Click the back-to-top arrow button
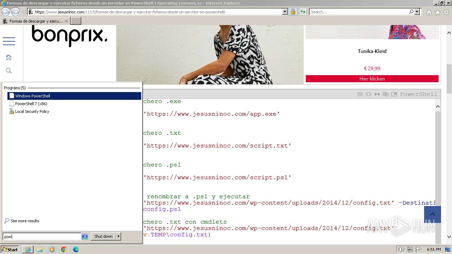The width and height of the screenshot is (452, 254). coord(433,214)
